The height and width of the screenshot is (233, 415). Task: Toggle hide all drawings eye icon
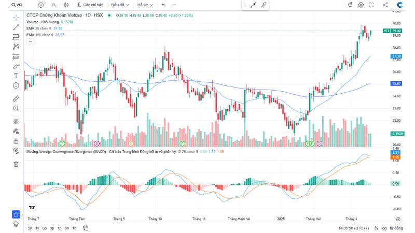pos(16,151)
